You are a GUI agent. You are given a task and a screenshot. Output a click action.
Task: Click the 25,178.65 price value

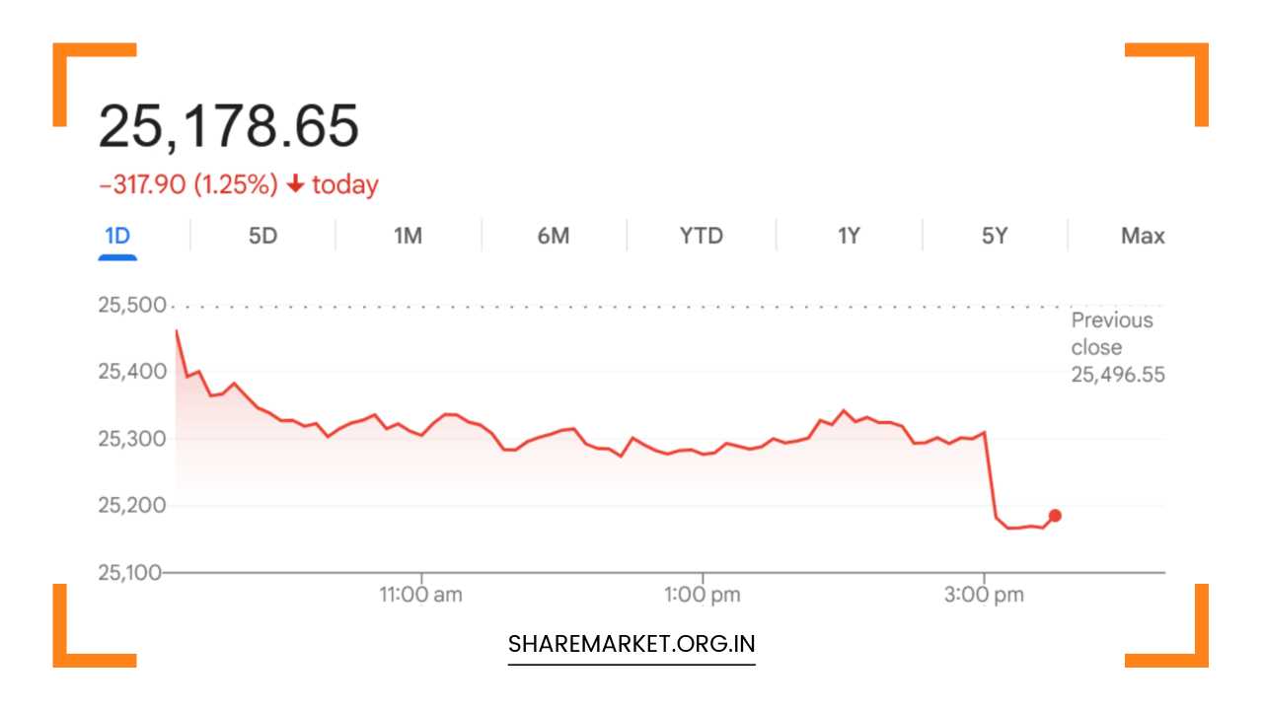[228, 126]
